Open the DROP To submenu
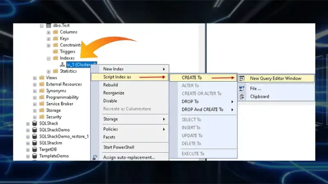Viewport: 328px width, 184px height. pos(203,102)
